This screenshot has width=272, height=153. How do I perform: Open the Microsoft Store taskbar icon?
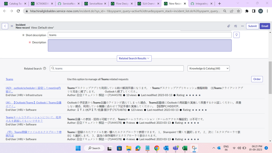(x=120, y=148)
